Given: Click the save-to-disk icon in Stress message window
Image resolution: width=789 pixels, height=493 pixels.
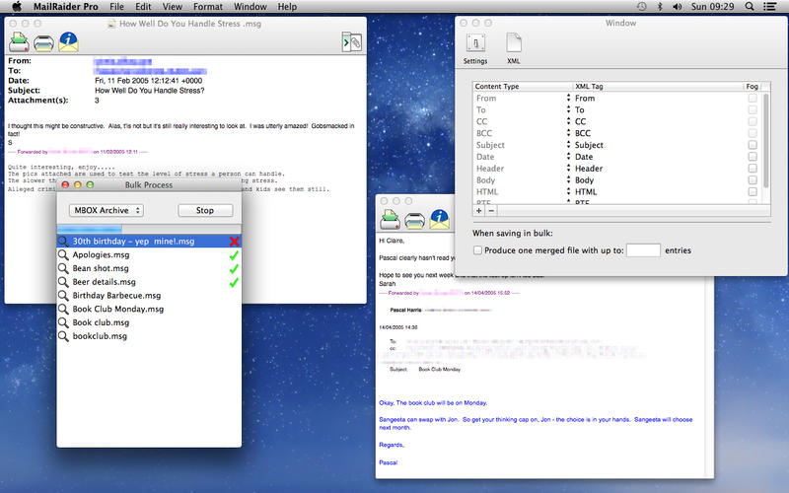Looking at the screenshot, I should [x=19, y=41].
